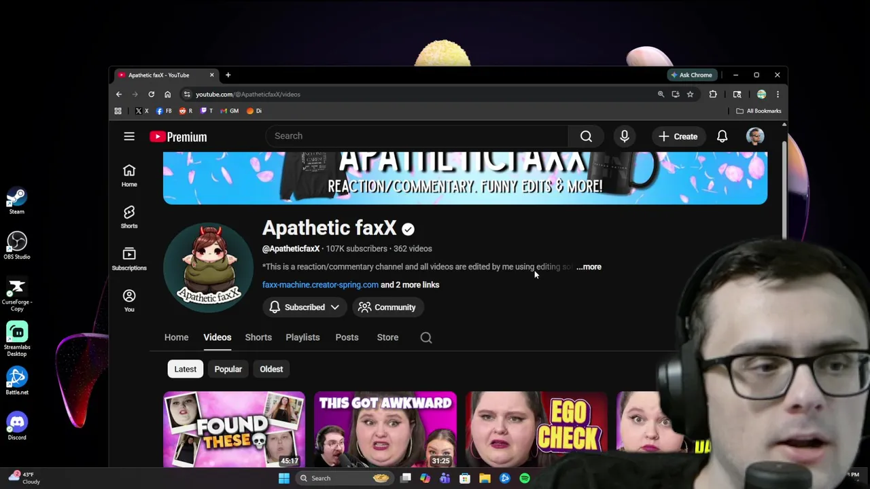Open the T Twitch bookmark
This screenshot has height=489, width=870.
(207, 111)
